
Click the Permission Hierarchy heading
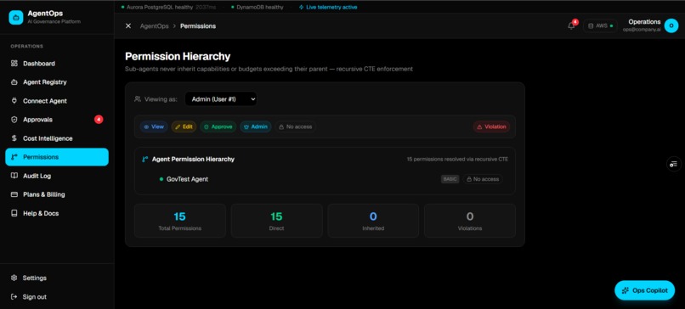click(178, 56)
